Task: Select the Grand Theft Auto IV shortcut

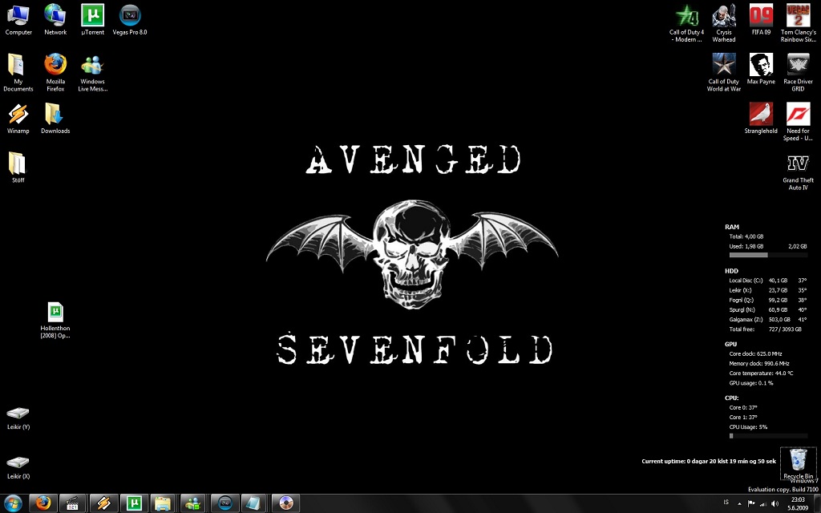Action: [798, 172]
